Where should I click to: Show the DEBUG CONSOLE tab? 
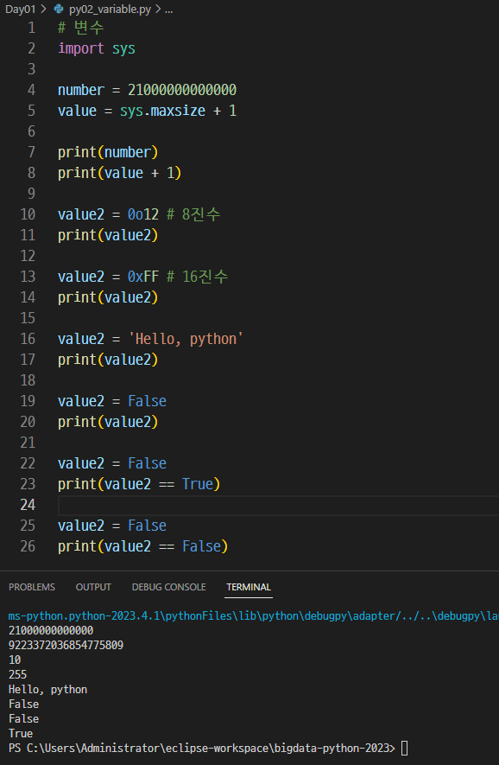coord(168,587)
